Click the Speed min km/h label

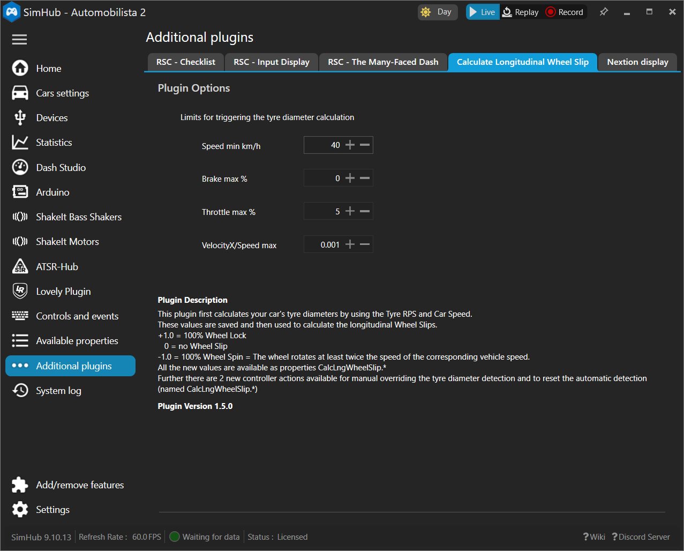point(231,146)
